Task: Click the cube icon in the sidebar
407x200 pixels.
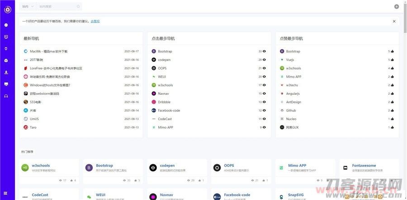Action: coord(6,60)
